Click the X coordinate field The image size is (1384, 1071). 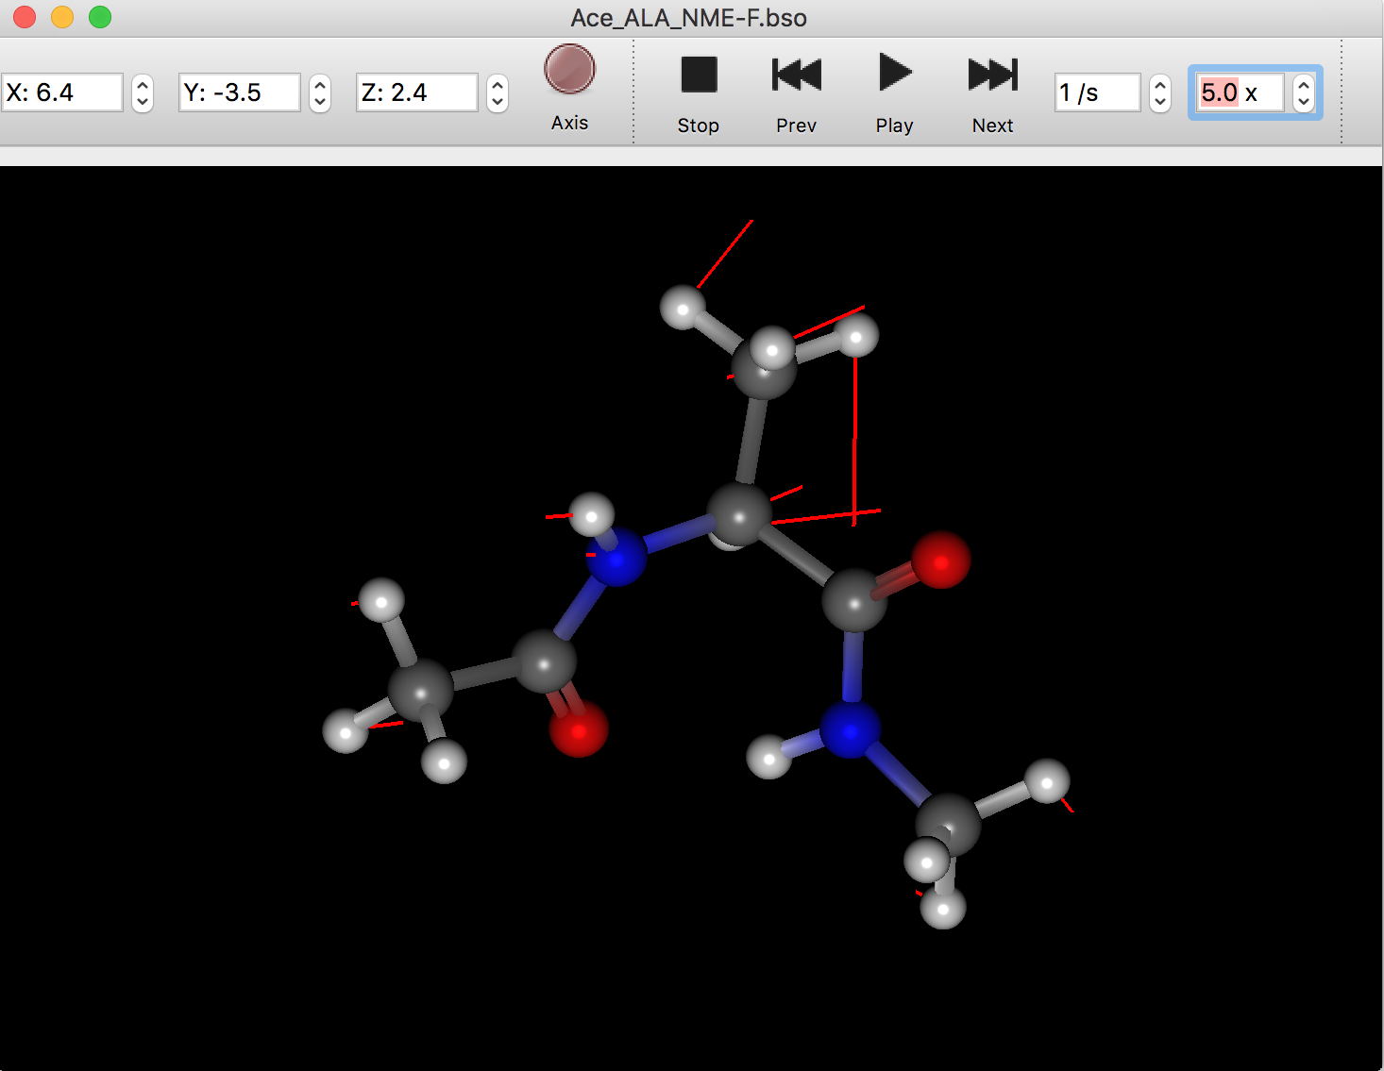pos(62,92)
